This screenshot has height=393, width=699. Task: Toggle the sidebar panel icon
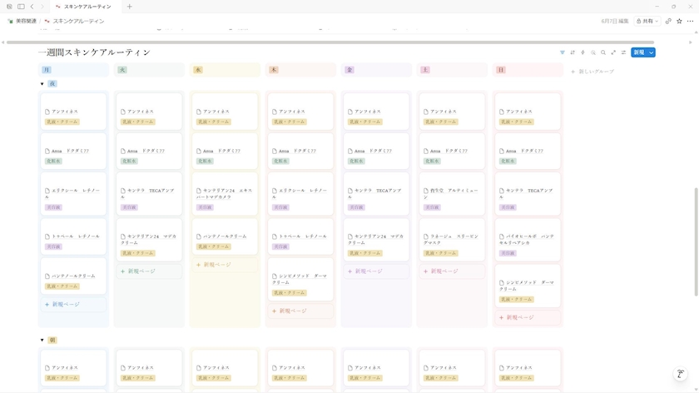(x=21, y=7)
